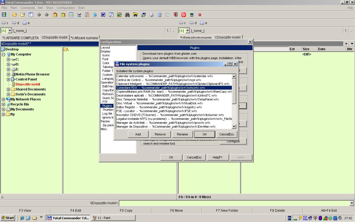Viewport: 355px width, 222px height.
Task: Select drive d in right panel
Action: point(193,23)
